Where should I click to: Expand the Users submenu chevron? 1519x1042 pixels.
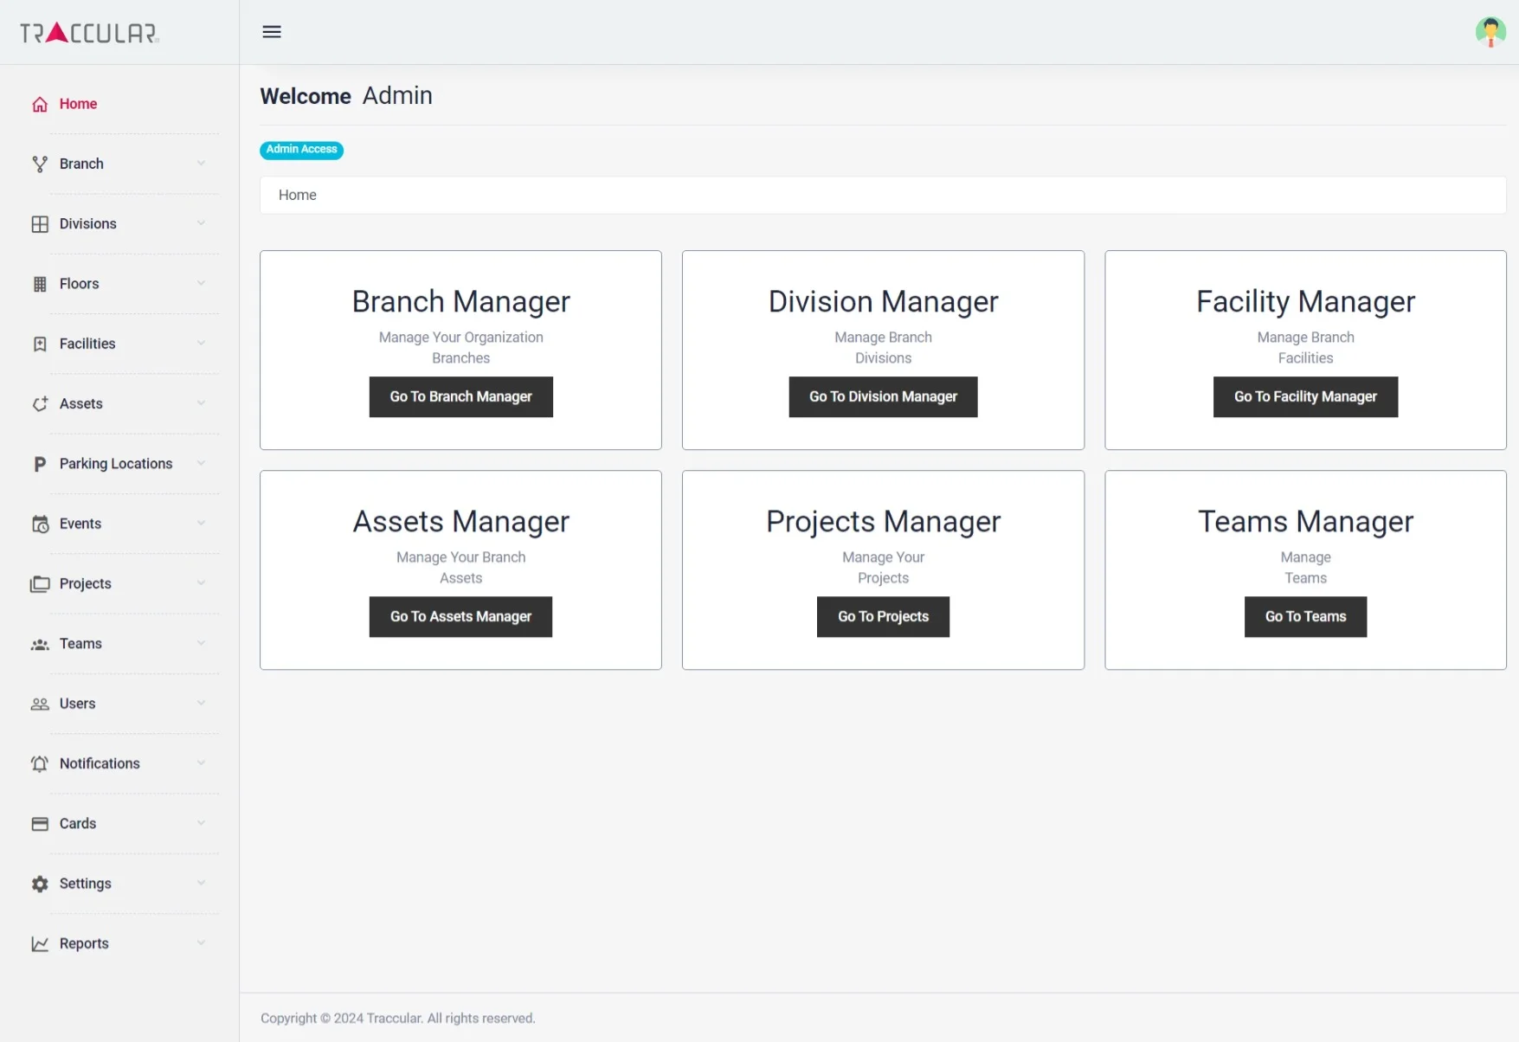(x=201, y=704)
